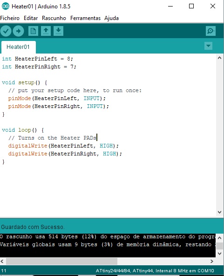Open the Ficheiro menu

(x=10, y=18)
